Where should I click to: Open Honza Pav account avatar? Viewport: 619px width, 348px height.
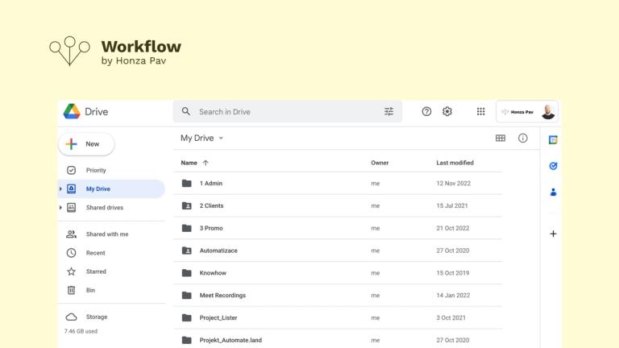tap(548, 112)
